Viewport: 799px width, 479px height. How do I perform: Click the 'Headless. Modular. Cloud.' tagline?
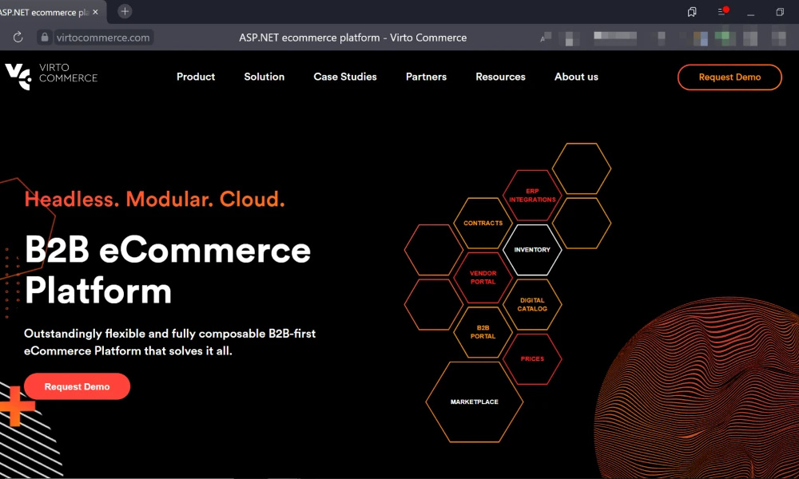click(x=154, y=199)
